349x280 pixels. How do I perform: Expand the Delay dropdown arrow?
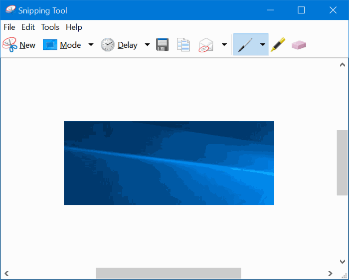coord(147,45)
